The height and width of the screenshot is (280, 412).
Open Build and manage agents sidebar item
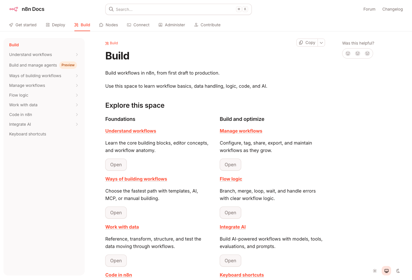coord(43,65)
